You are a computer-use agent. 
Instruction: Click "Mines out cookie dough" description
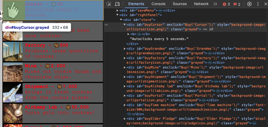click(63, 74)
